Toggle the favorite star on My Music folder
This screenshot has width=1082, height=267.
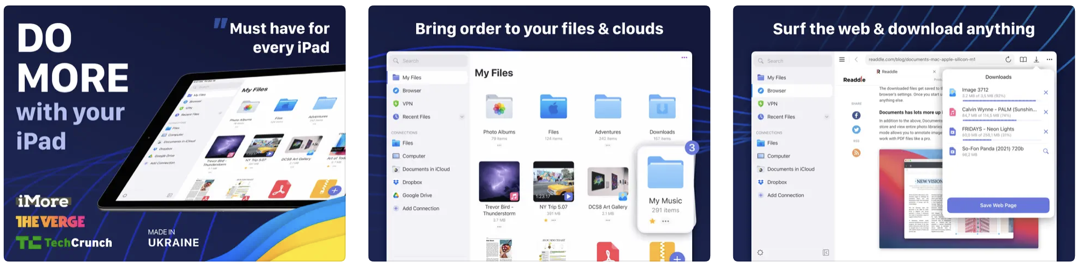pyautogui.click(x=652, y=221)
